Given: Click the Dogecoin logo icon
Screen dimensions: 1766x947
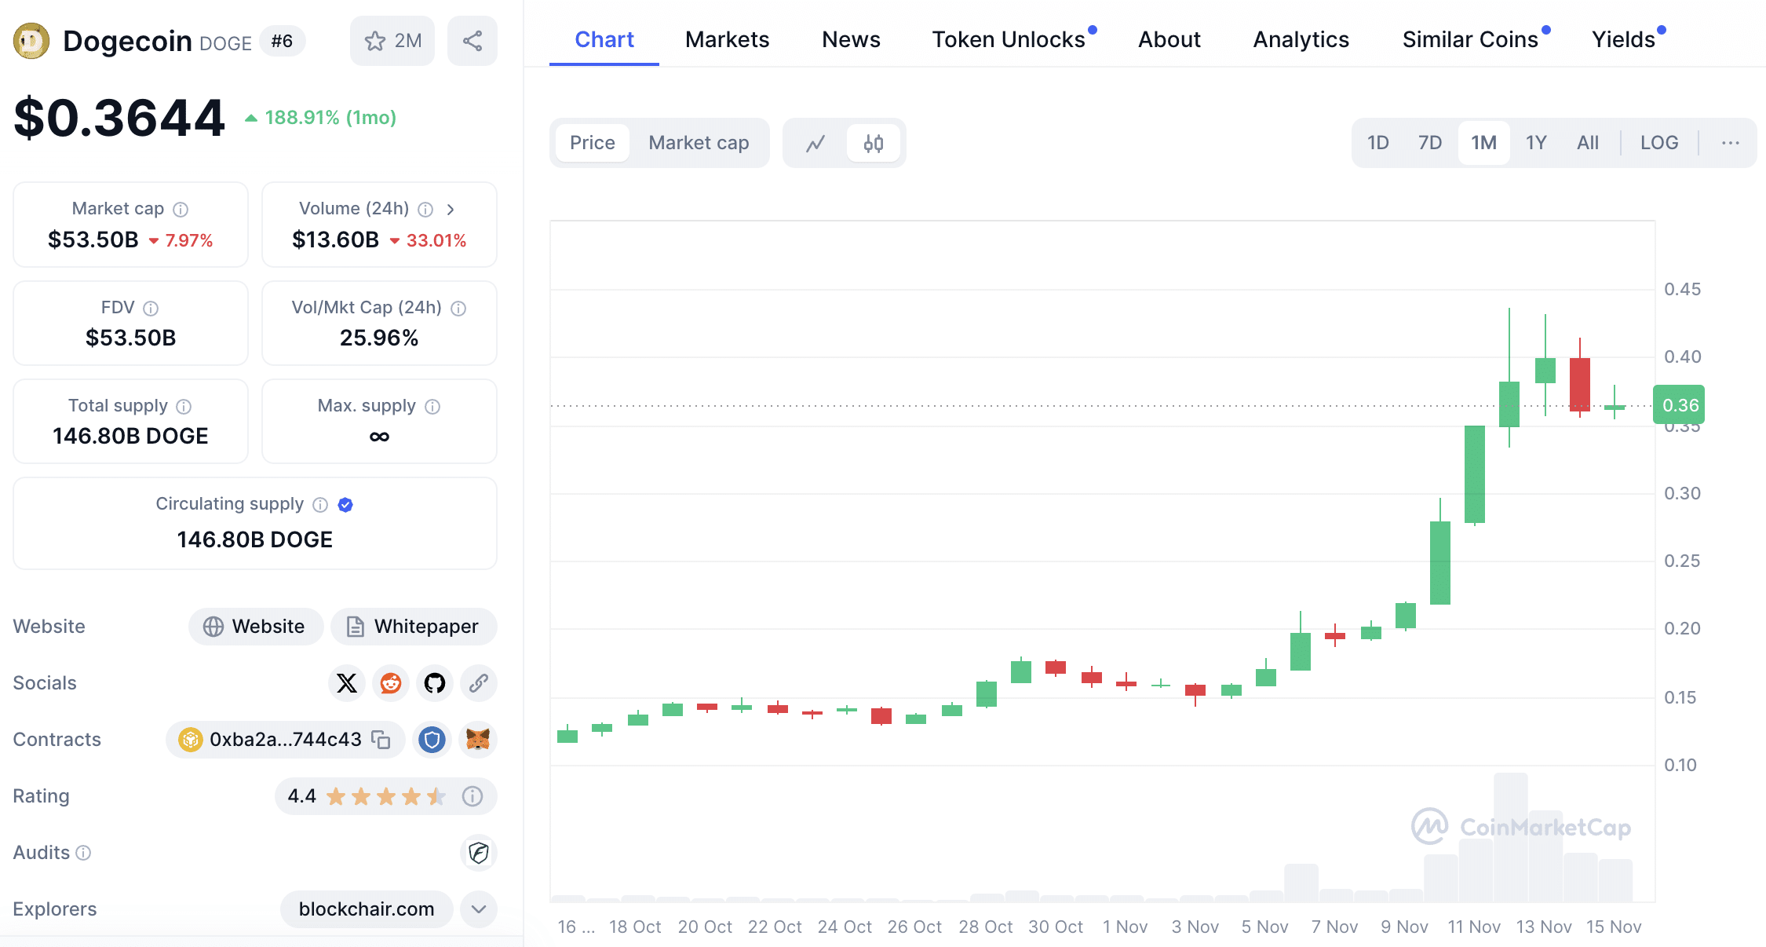Looking at the screenshot, I should [x=31, y=41].
